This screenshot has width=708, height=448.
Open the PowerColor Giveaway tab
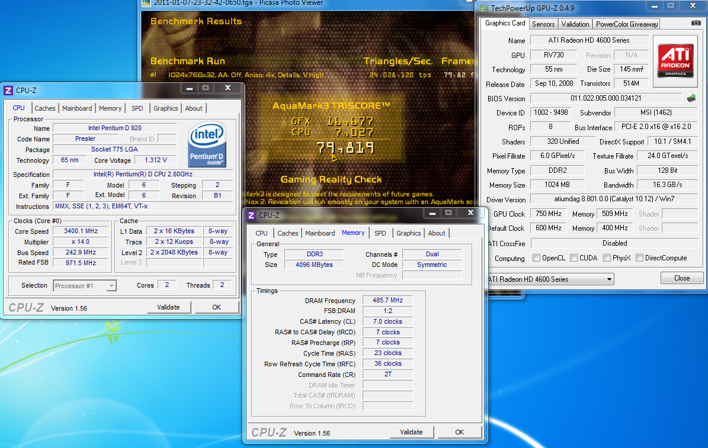(627, 24)
